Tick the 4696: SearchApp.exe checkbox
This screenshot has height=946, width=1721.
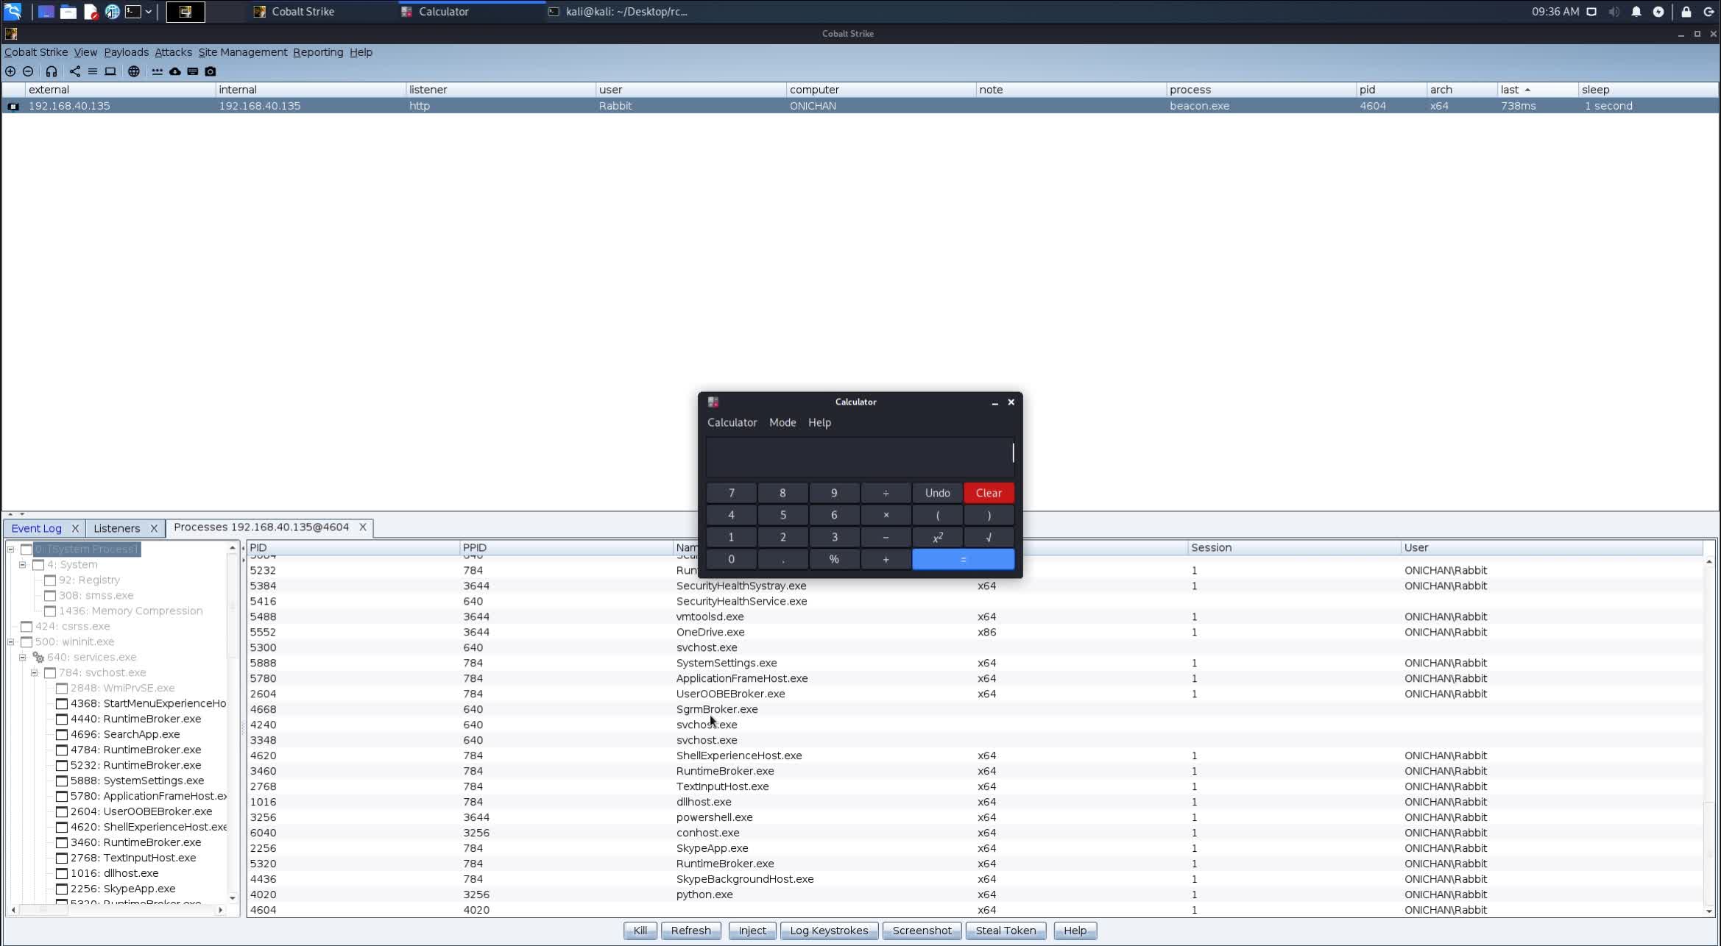[x=62, y=735]
